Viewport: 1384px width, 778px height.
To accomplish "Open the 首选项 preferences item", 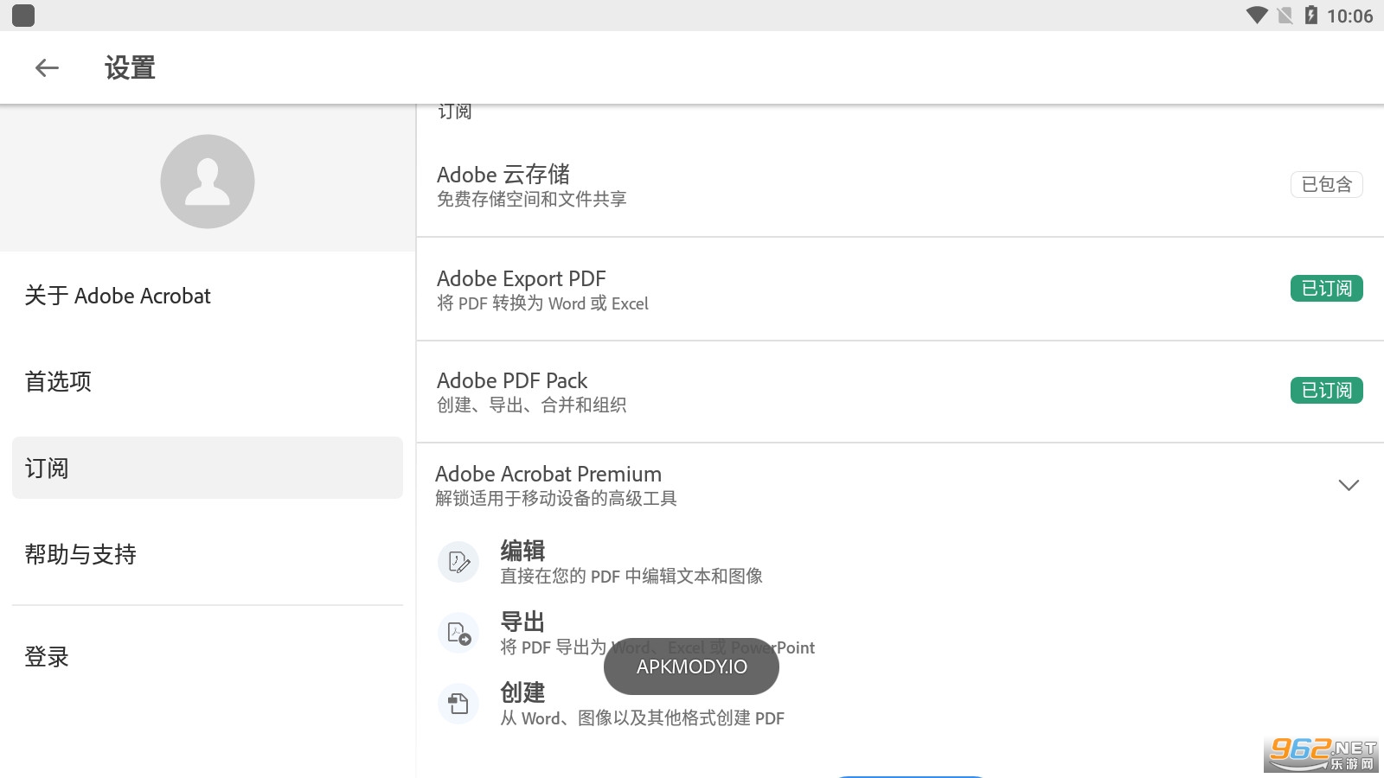I will pyautogui.click(x=58, y=381).
